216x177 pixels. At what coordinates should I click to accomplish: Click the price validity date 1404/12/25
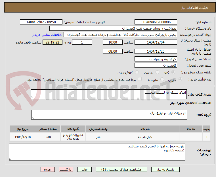point(156,51)
